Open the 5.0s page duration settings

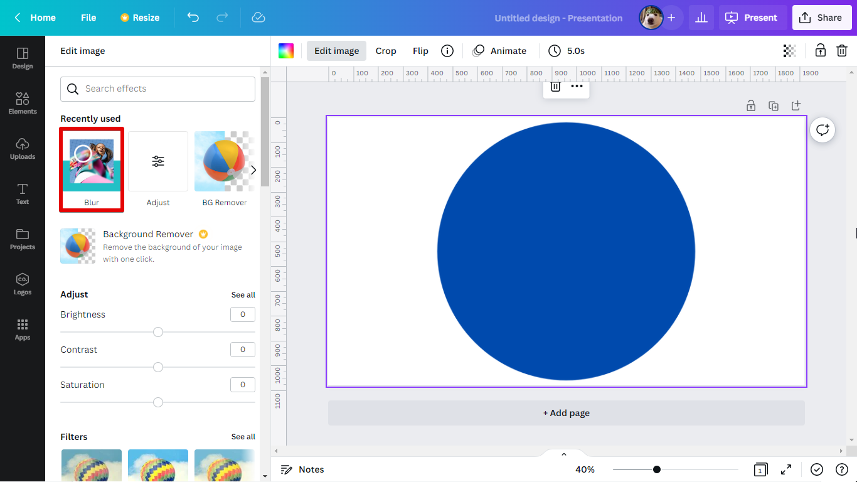pos(567,51)
